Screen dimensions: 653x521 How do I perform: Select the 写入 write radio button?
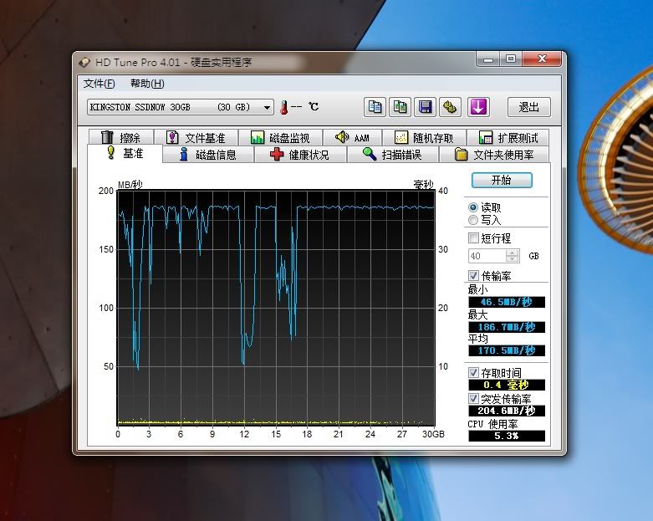pos(474,220)
